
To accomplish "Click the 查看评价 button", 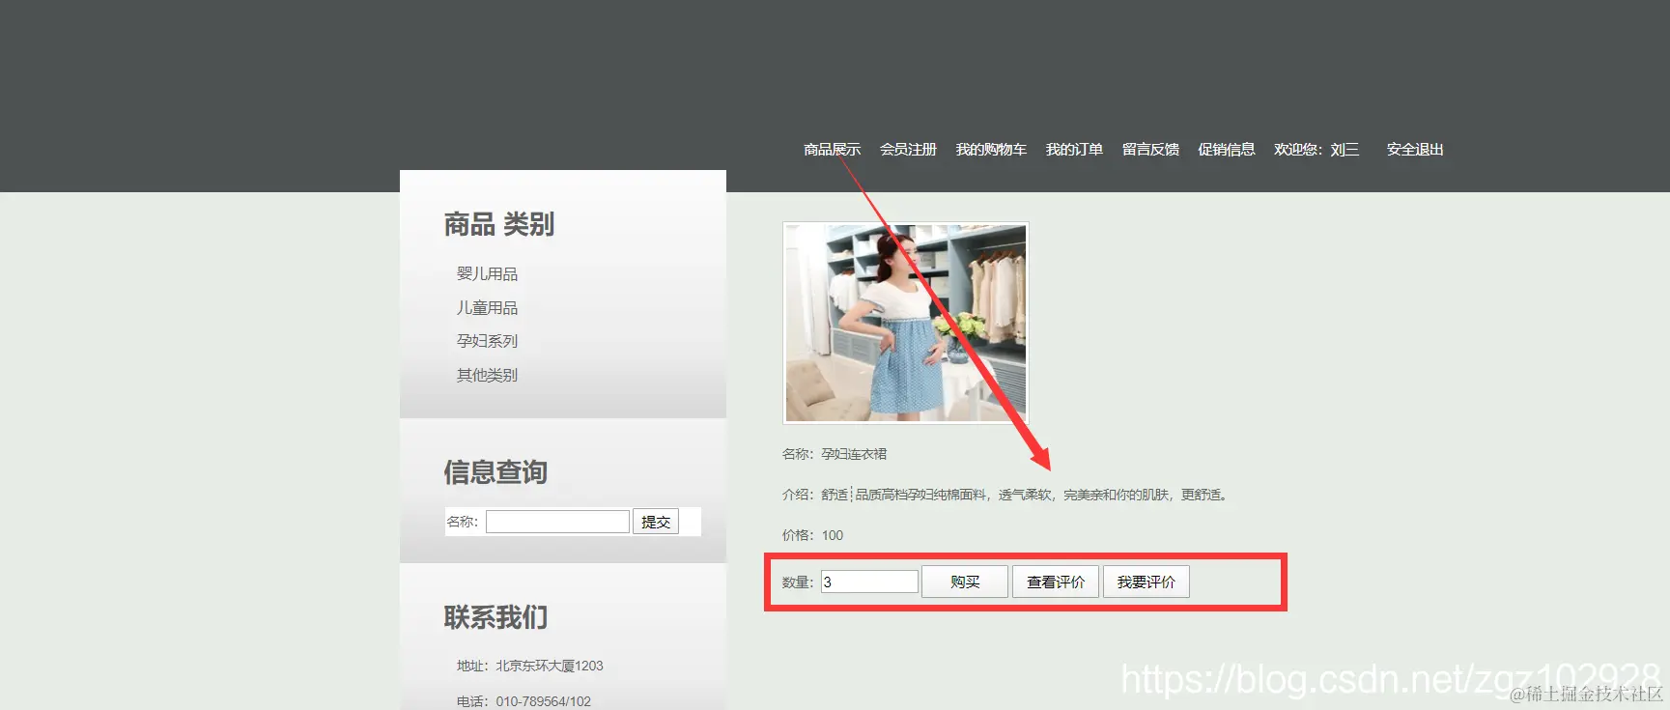I will point(1056,582).
